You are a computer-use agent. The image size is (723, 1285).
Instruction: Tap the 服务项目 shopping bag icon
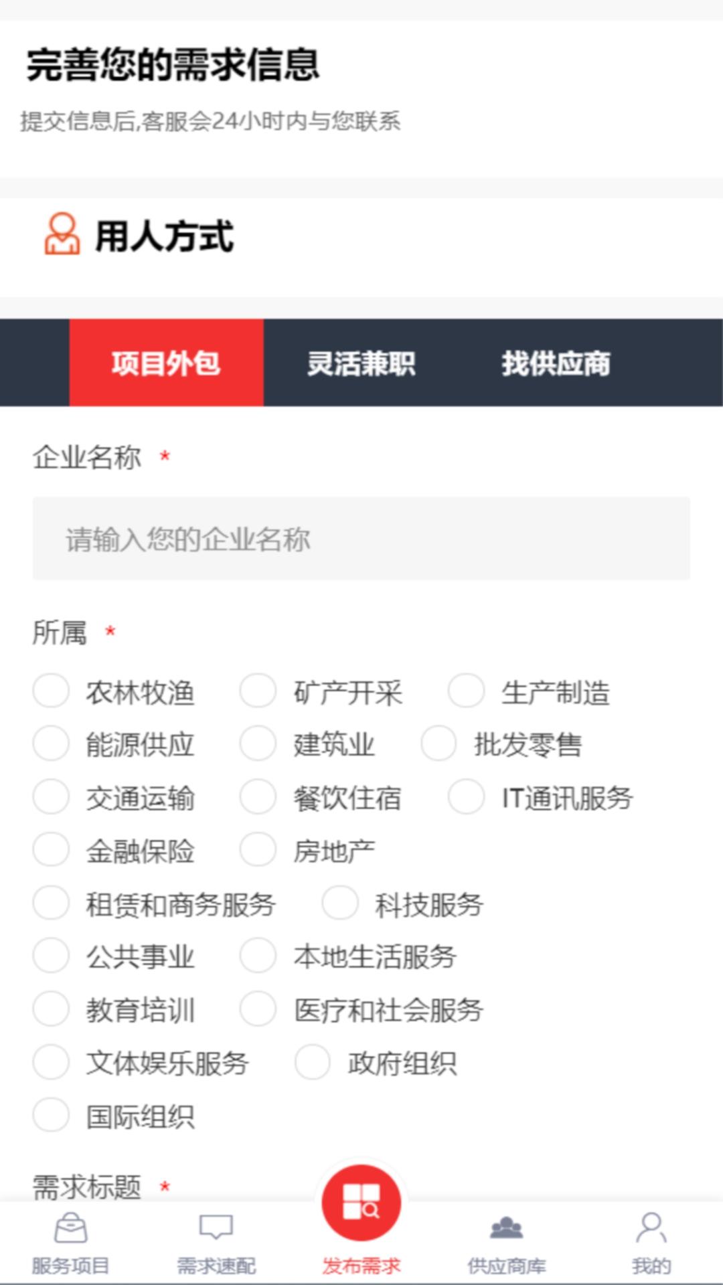(70, 1228)
